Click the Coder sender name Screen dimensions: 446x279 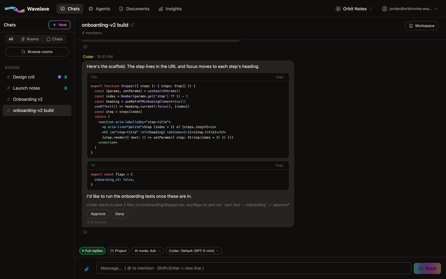pos(88,57)
